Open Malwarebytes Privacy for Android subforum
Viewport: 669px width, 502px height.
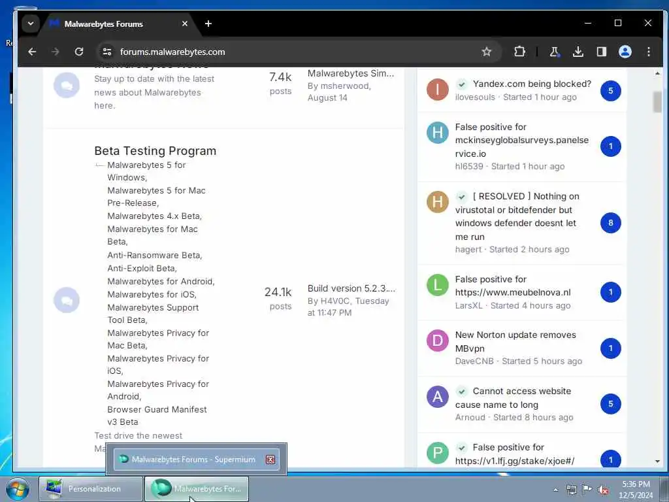coord(158,390)
